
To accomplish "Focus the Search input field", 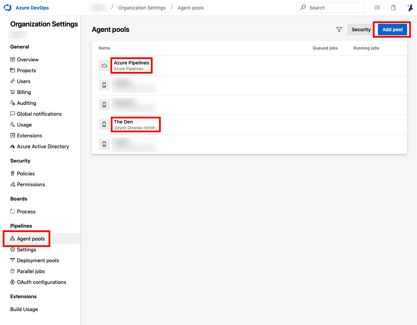I will [x=331, y=7].
